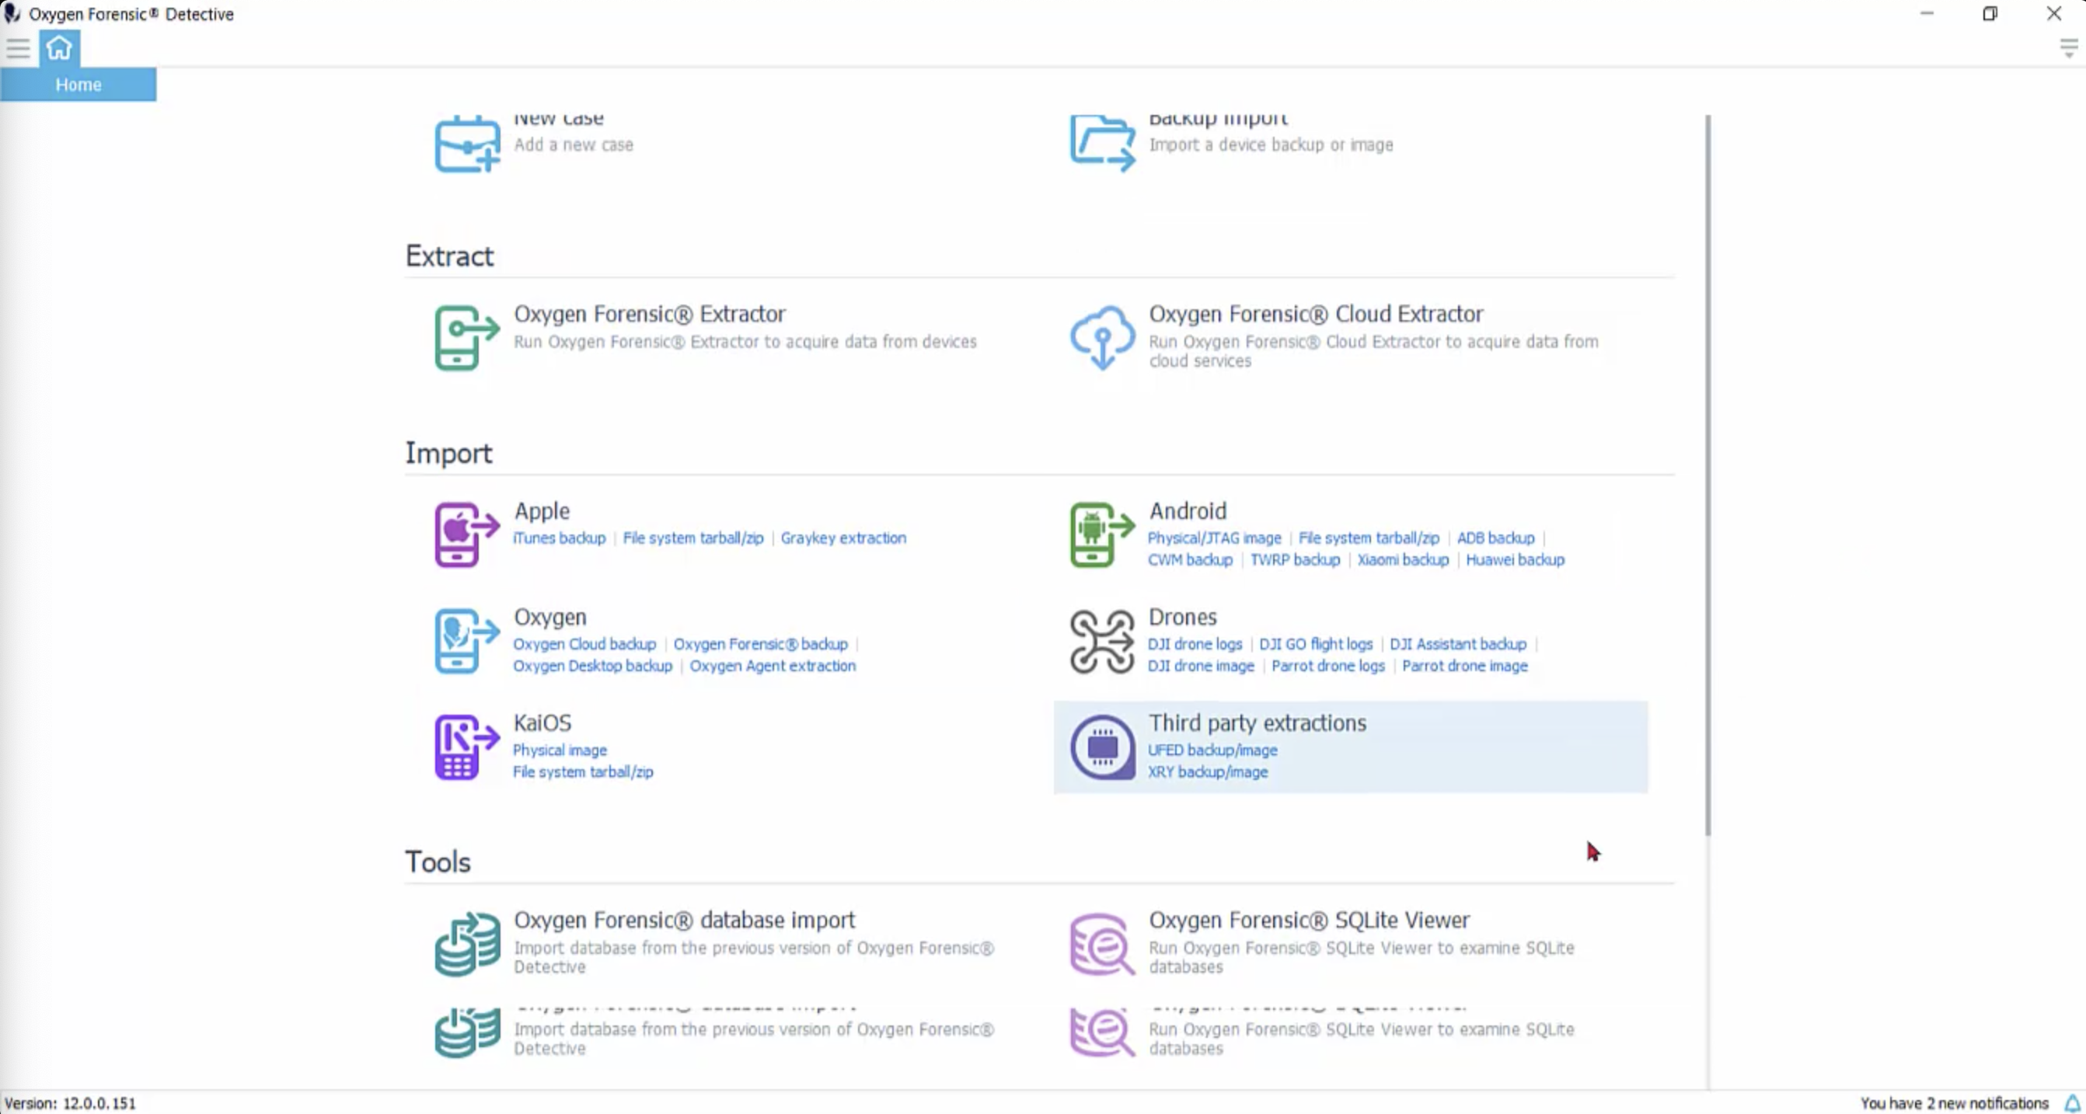Select Graykey extraction link

843,538
